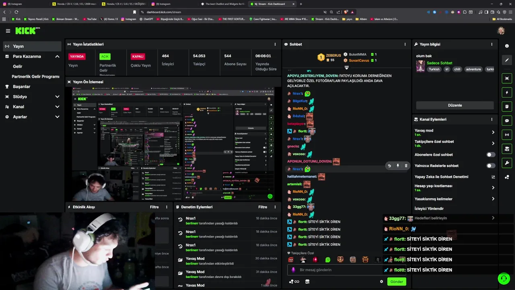Click the Kick logo

click(x=27, y=31)
